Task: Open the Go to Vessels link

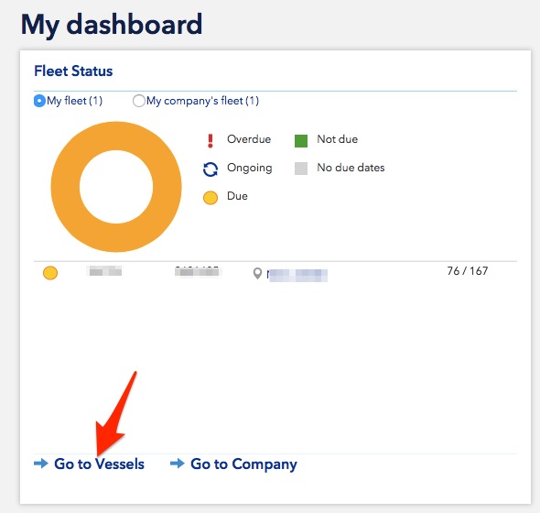Action: point(99,464)
